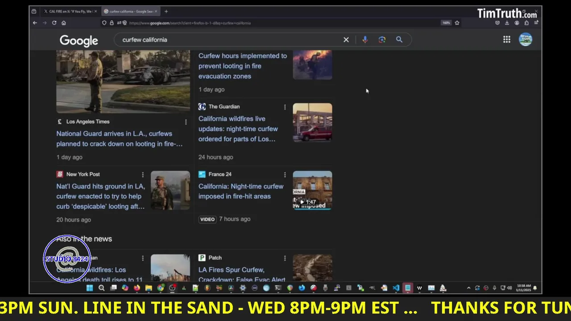Open the Firefox account icon
Viewport: 571px width, 321px height.
517,23
